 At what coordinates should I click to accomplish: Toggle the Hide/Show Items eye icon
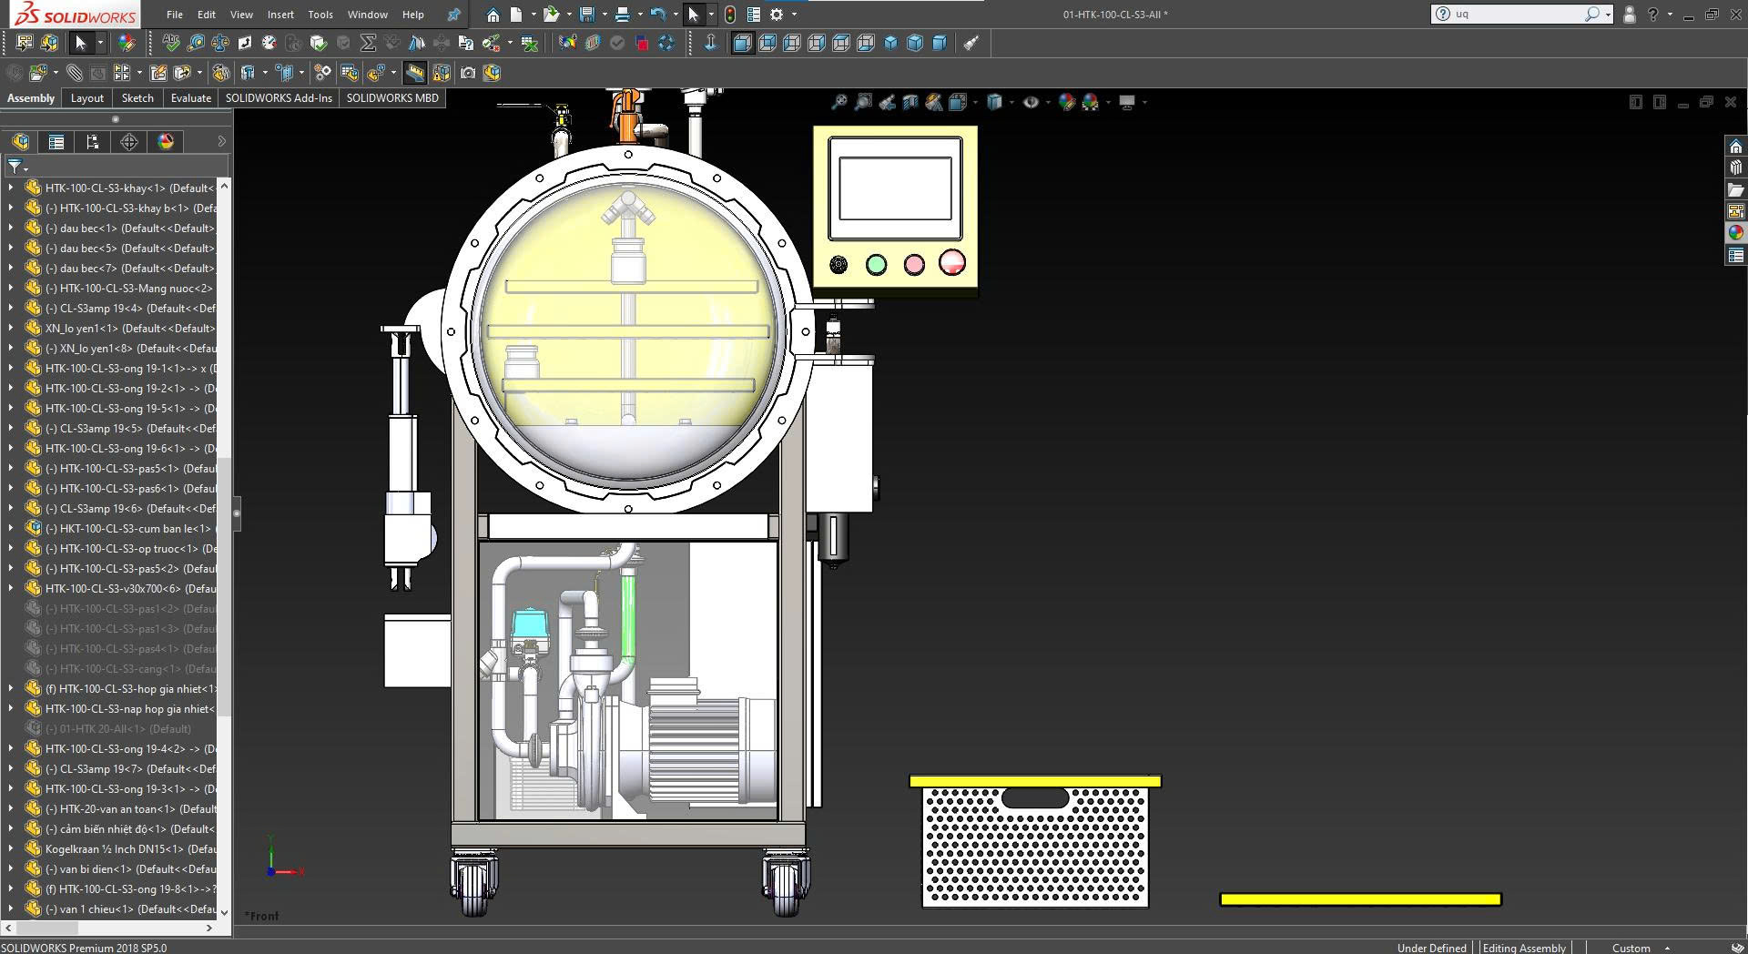1031,103
